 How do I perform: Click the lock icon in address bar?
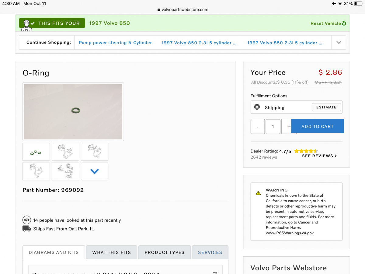click(158, 9)
